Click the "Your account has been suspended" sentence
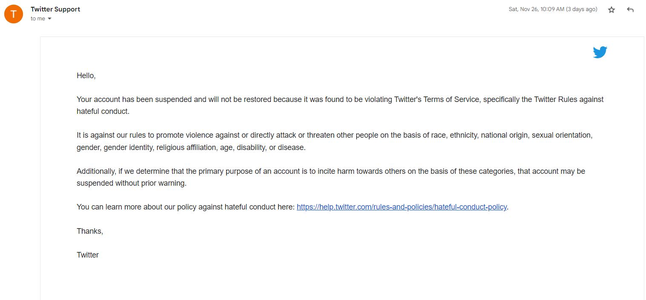 click(x=141, y=99)
